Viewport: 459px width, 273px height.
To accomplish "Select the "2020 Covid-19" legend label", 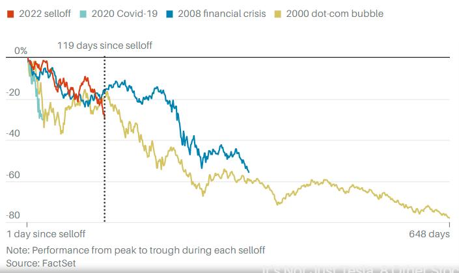I will [123, 14].
